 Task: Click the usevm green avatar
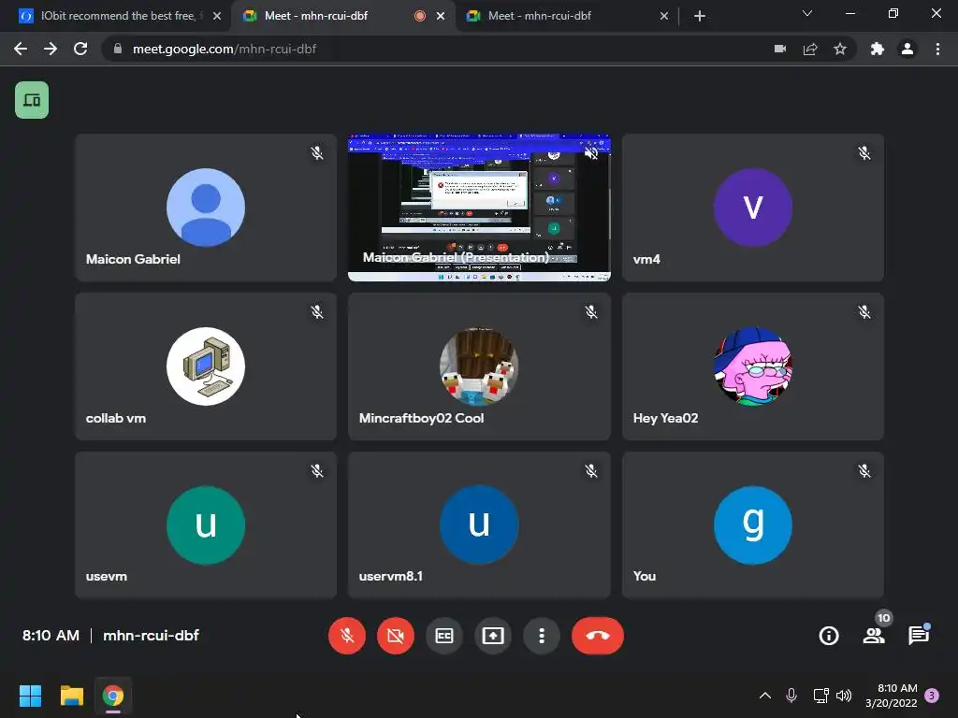pos(206,525)
